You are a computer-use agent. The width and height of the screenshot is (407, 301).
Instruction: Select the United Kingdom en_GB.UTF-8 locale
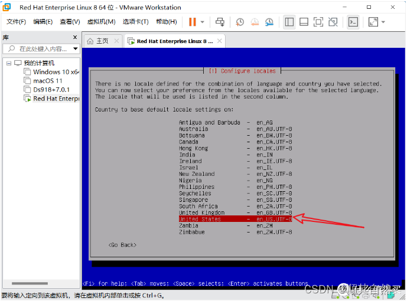236,212
